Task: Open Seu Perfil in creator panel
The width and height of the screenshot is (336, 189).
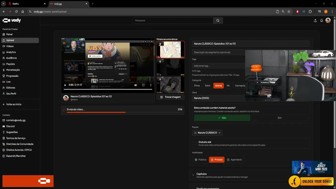Action: (20, 94)
